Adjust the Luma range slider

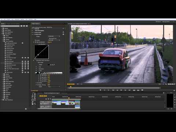(x=49, y=73)
